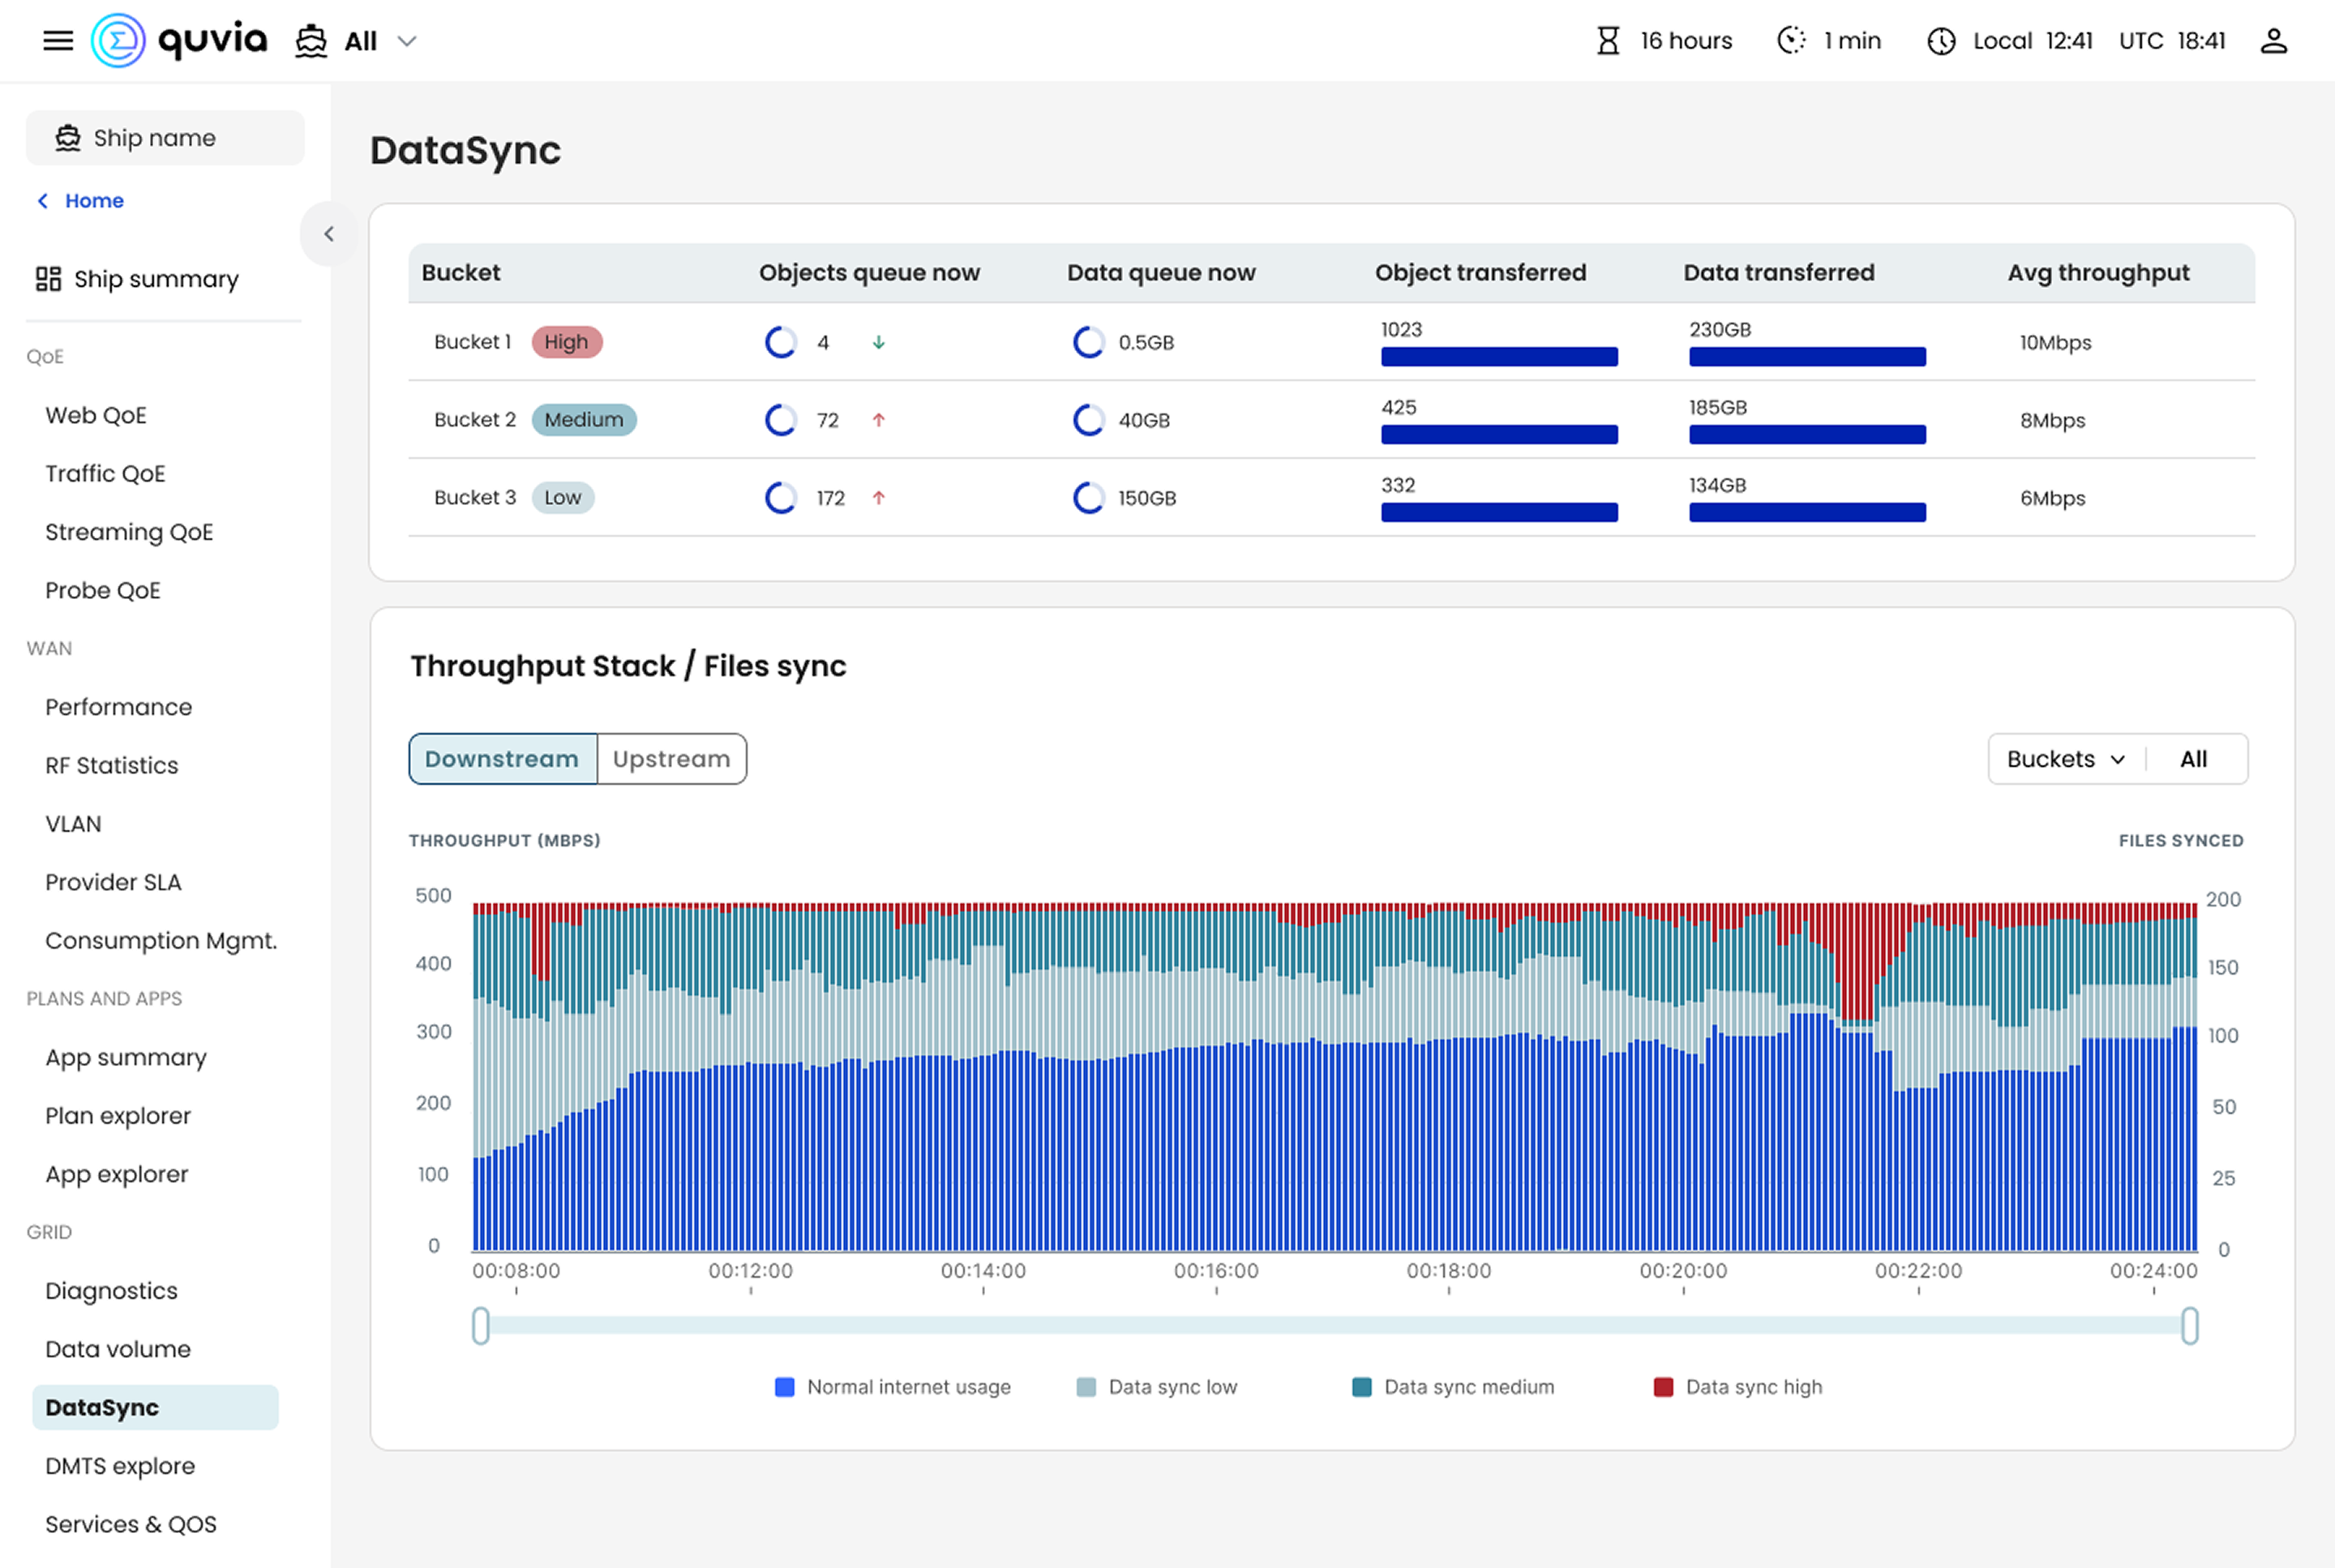Click the clock icon next to Local

pyautogui.click(x=1941, y=41)
